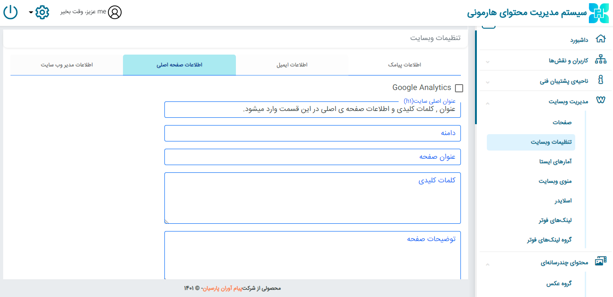613x297 pixels.
Task: Open the صفحات sidebar link
Action: coord(562,122)
